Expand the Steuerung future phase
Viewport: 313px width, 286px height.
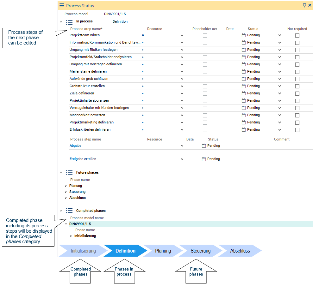point(66,192)
